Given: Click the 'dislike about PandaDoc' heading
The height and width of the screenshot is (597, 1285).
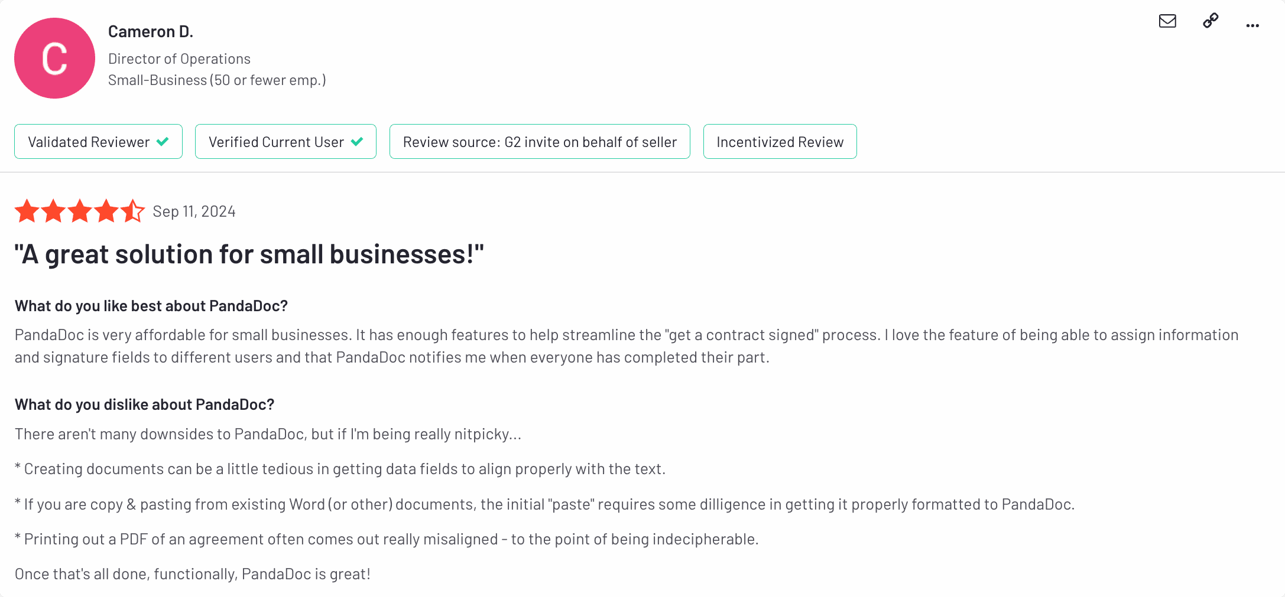Looking at the screenshot, I should click(x=145, y=404).
